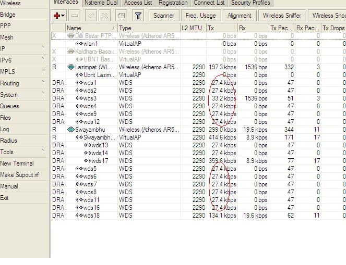Image resolution: width=346 pixels, height=265 pixels.
Task: Open the Connect List tab
Action: [209, 3]
